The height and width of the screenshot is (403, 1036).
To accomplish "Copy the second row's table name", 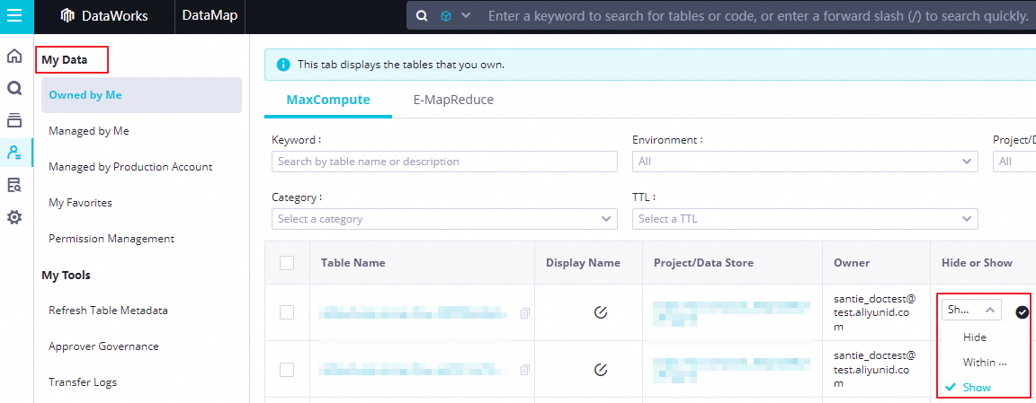I will click(524, 370).
